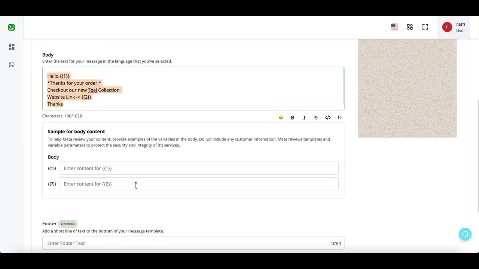Click the 'Sample for body content' heading
Image resolution: width=479 pixels, height=269 pixels.
tap(76, 132)
